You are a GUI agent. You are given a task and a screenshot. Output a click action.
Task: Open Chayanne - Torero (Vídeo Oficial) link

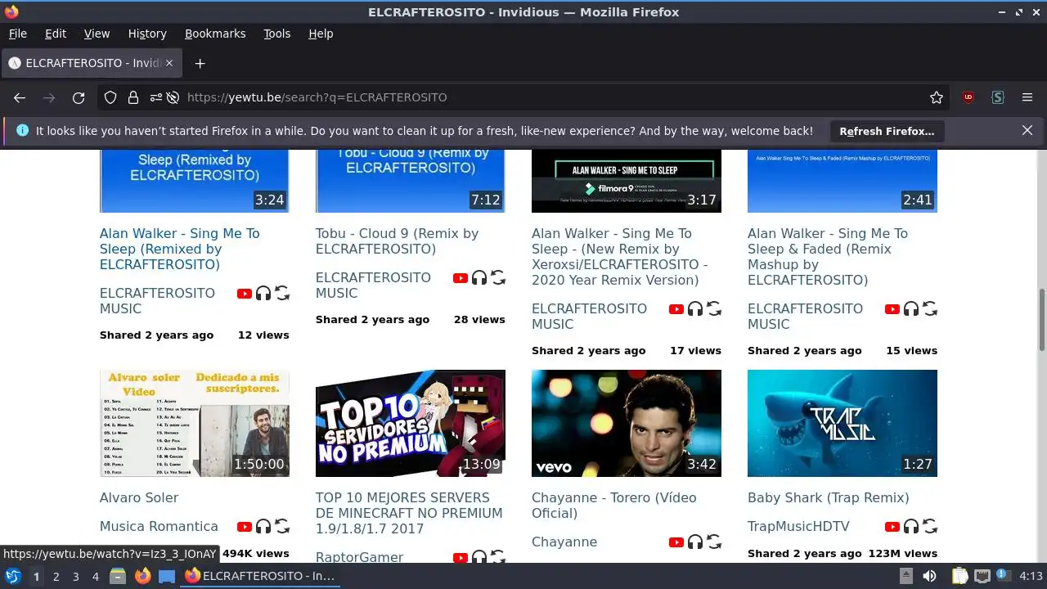coord(614,506)
